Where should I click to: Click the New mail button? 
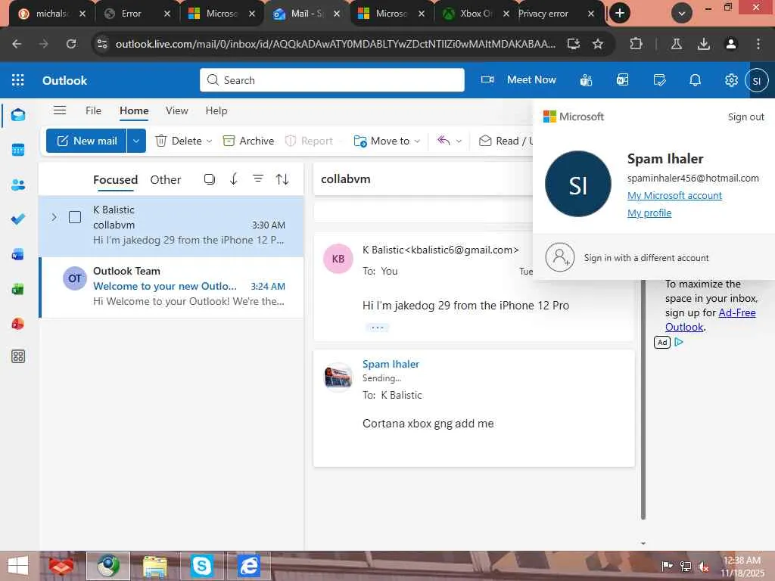click(x=86, y=141)
